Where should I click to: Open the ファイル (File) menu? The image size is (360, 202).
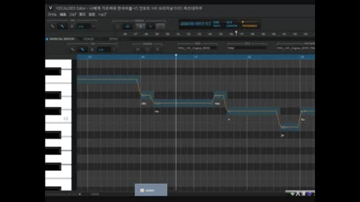pyautogui.click(x=52, y=15)
